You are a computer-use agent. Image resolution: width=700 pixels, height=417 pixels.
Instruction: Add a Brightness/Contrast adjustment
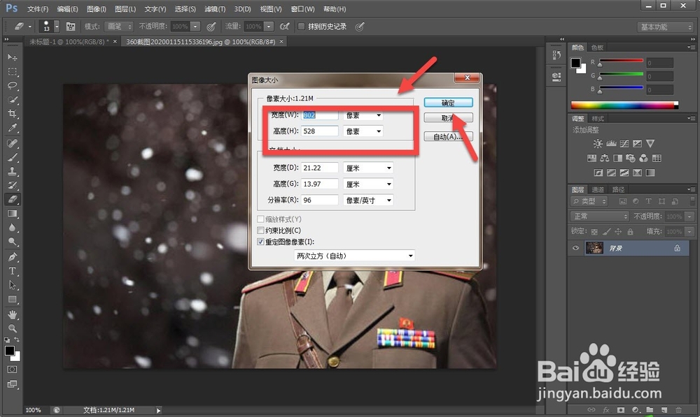click(598, 143)
